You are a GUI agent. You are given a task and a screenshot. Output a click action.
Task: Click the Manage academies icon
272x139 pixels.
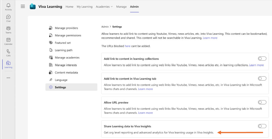tap(51, 57)
